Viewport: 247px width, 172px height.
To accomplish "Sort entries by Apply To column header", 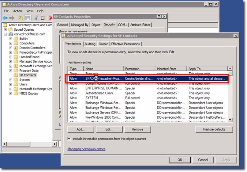I will tap(207, 69).
